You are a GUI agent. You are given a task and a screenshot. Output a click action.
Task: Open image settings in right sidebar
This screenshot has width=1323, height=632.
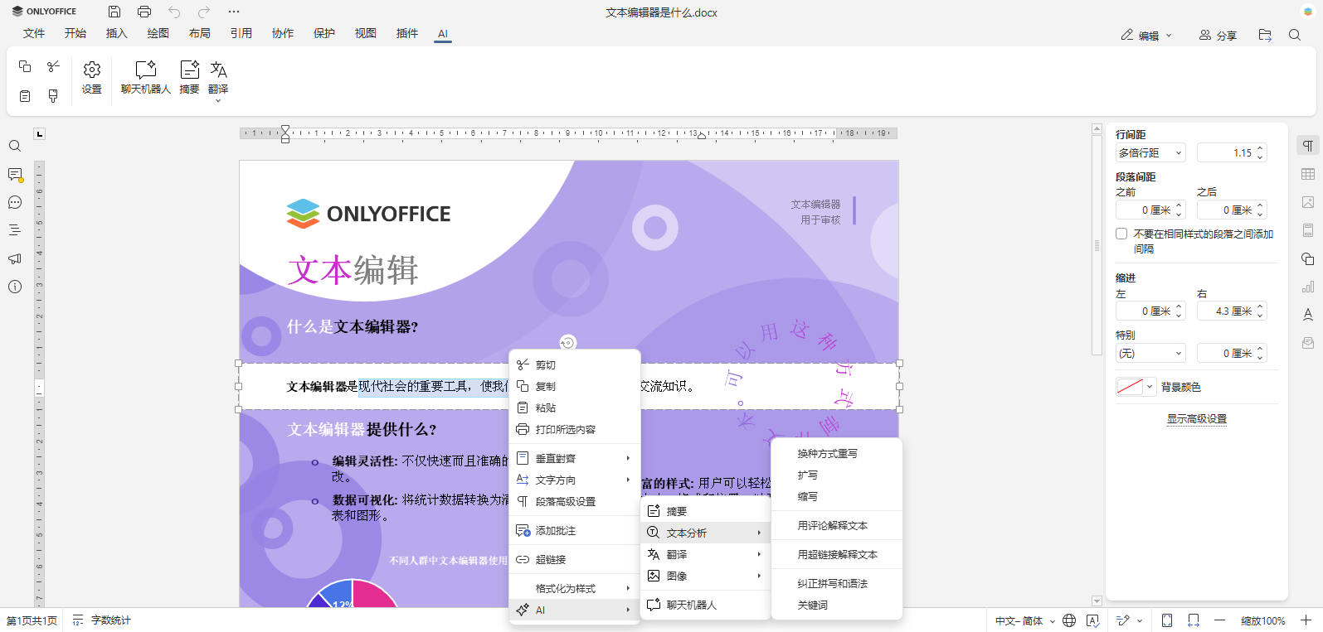pos(1308,202)
